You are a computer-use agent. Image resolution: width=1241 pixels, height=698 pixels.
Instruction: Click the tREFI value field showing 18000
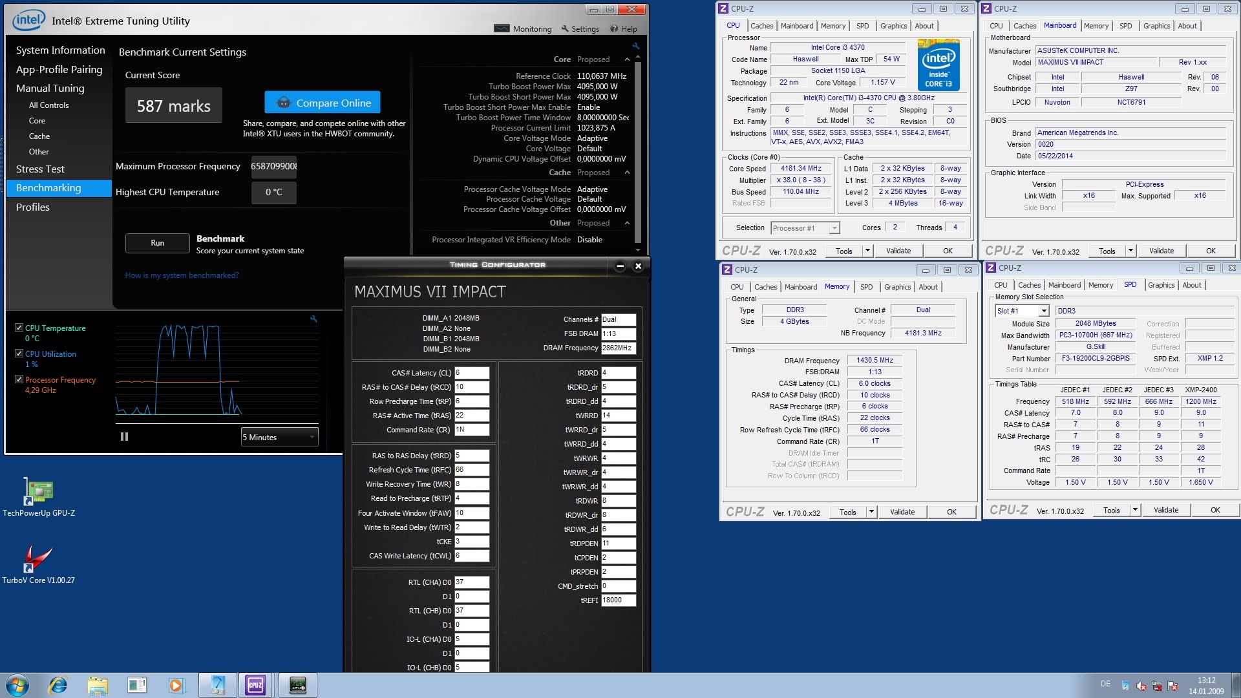619,600
